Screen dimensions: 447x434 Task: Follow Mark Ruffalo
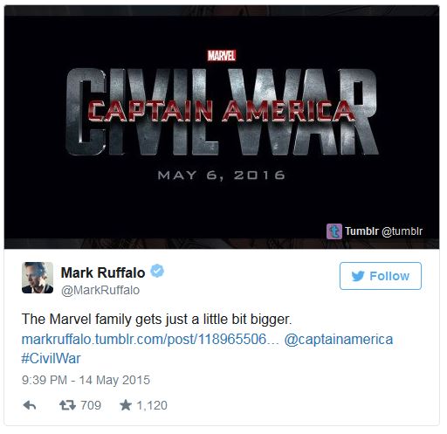(x=381, y=276)
